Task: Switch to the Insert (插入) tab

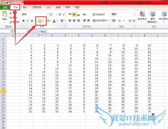Action: click(25, 7)
